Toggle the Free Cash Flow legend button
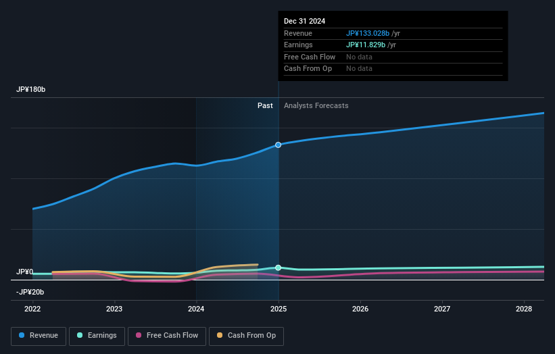Viewport: 555px width, 354px height. (167, 336)
